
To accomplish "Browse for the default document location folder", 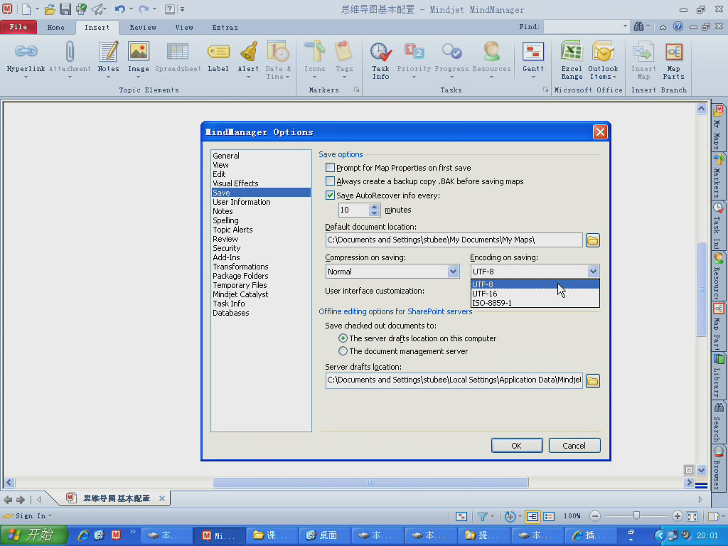I will click(x=592, y=240).
